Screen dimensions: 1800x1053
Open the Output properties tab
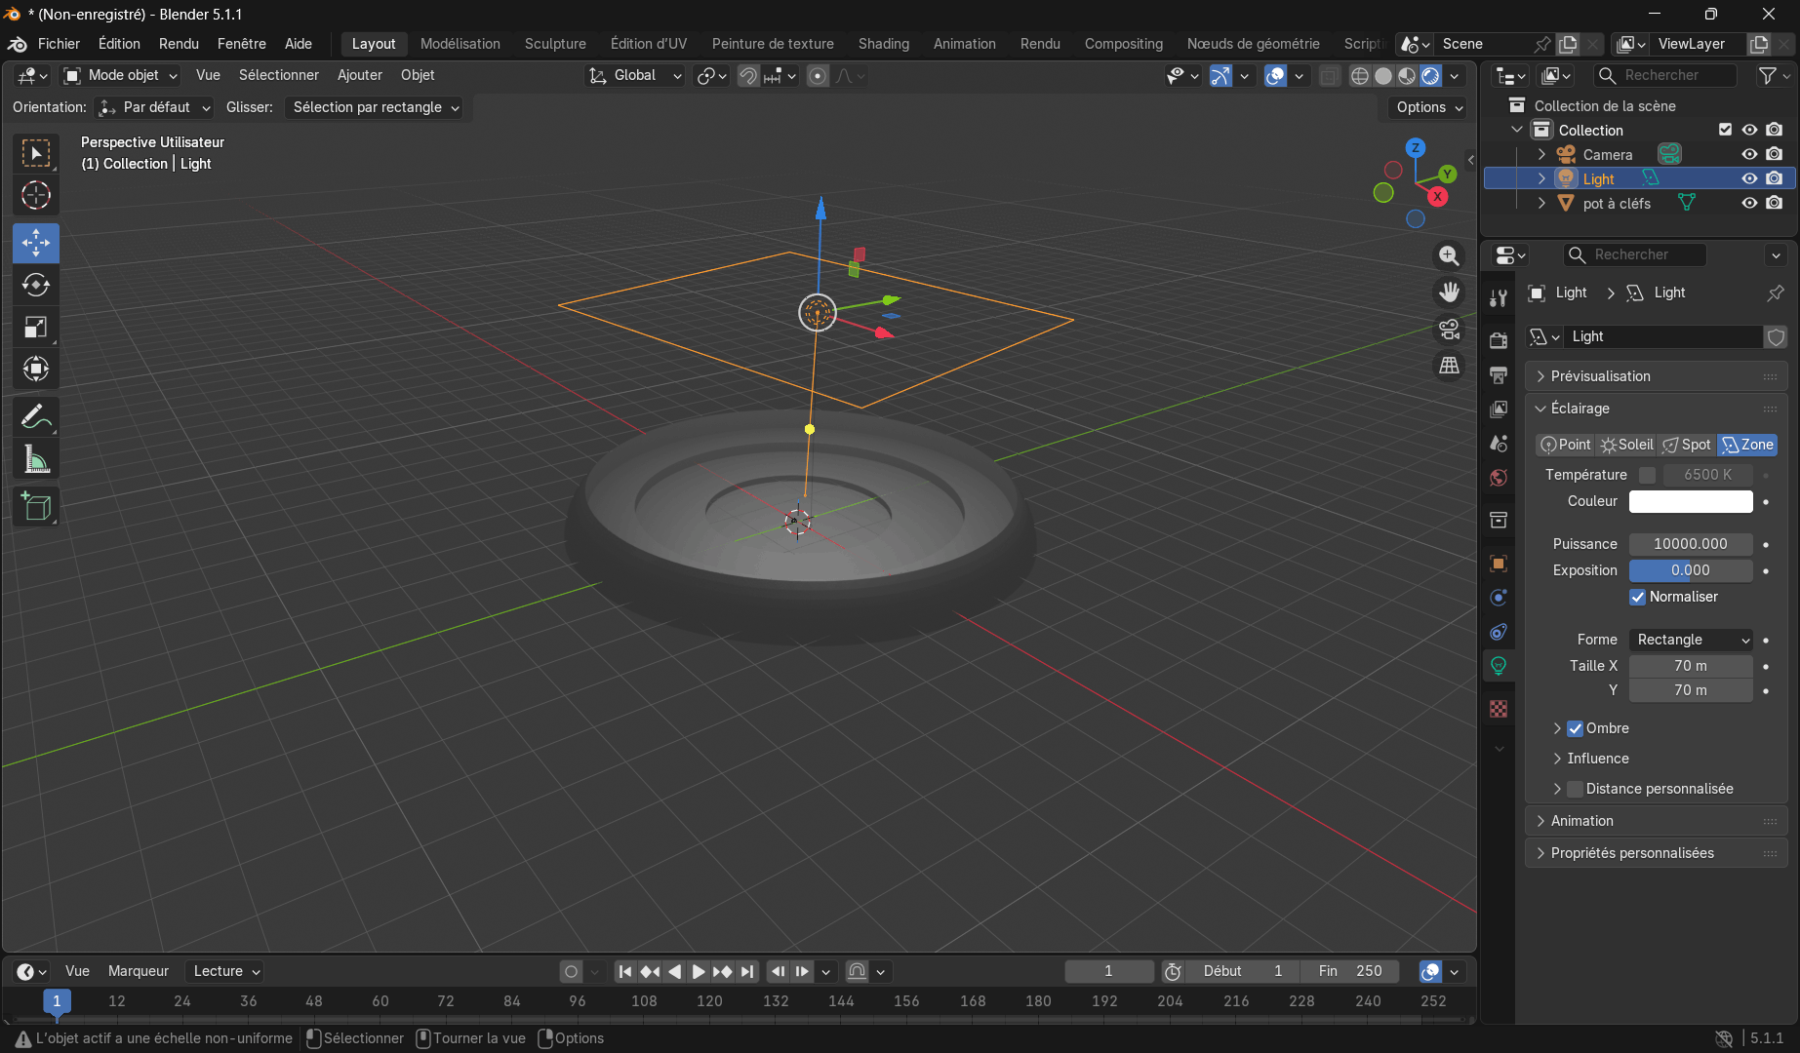[1499, 375]
